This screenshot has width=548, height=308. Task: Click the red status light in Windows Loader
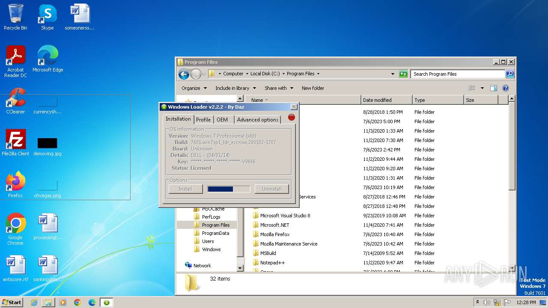[x=292, y=117]
